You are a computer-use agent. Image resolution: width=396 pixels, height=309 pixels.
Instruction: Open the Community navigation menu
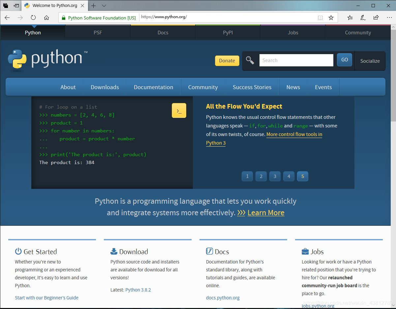203,87
